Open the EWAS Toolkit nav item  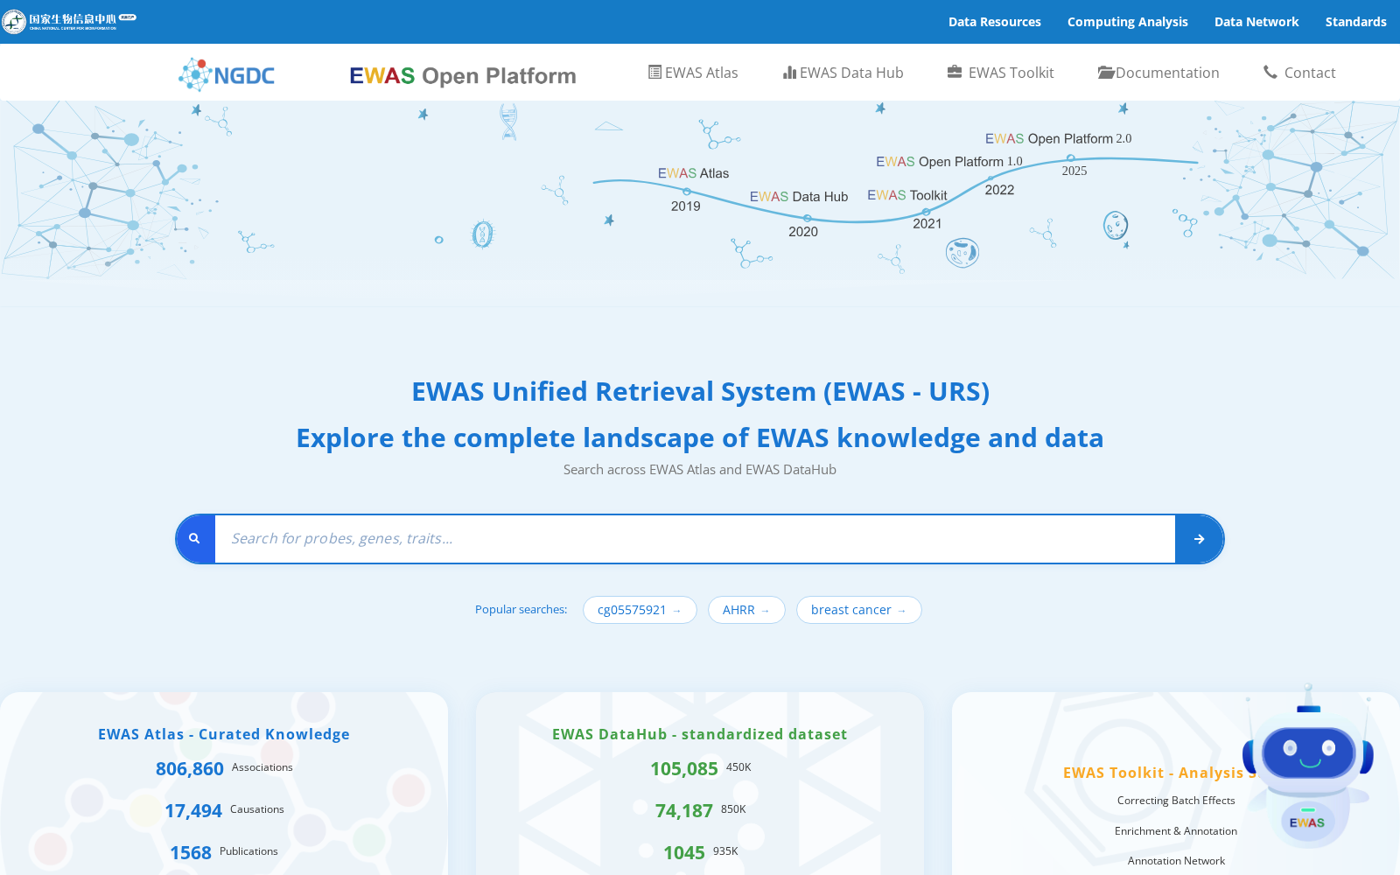1001,73
